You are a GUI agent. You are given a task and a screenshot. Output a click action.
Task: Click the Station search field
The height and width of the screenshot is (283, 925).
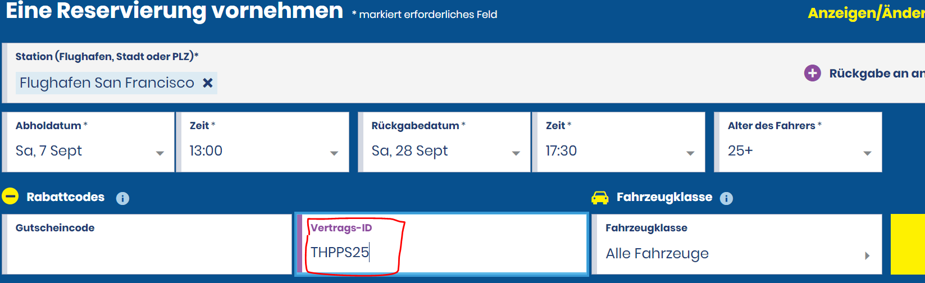tap(449, 83)
